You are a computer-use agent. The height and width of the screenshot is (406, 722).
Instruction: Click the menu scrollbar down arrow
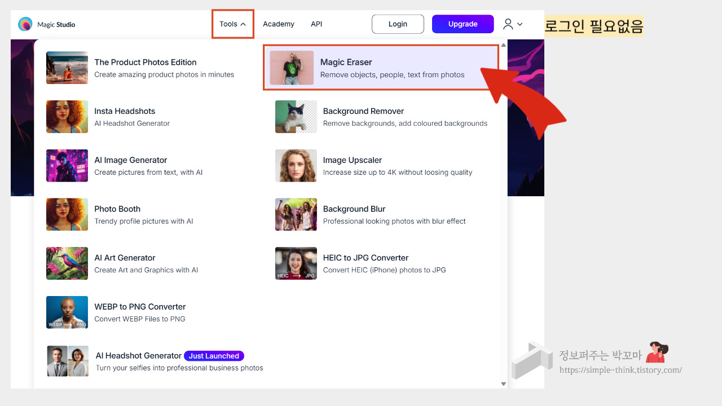[x=503, y=384]
